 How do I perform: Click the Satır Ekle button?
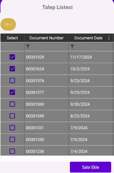pyautogui.click(x=91, y=167)
